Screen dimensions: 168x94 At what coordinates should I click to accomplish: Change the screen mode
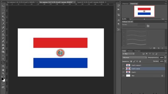click(x=3, y=87)
